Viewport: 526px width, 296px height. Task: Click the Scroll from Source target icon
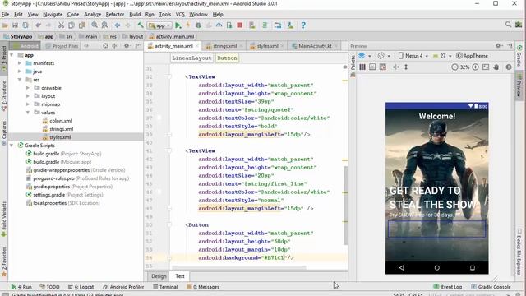click(x=105, y=46)
